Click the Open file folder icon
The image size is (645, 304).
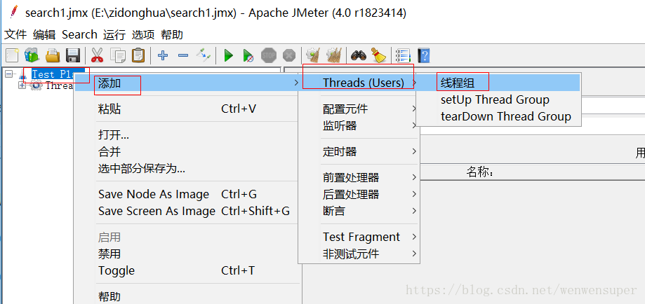tap(52, 55)
